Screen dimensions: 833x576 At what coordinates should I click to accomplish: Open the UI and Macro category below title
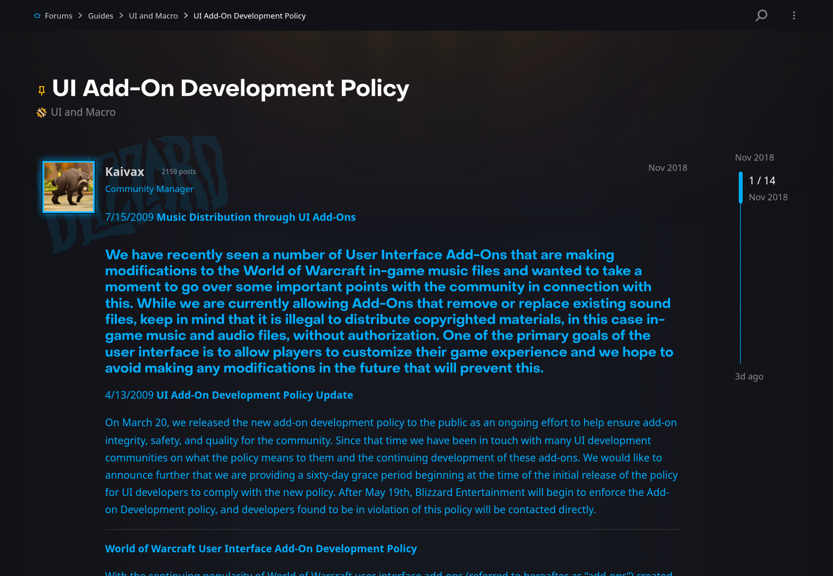pyautogui.click(x=83, y=112)
